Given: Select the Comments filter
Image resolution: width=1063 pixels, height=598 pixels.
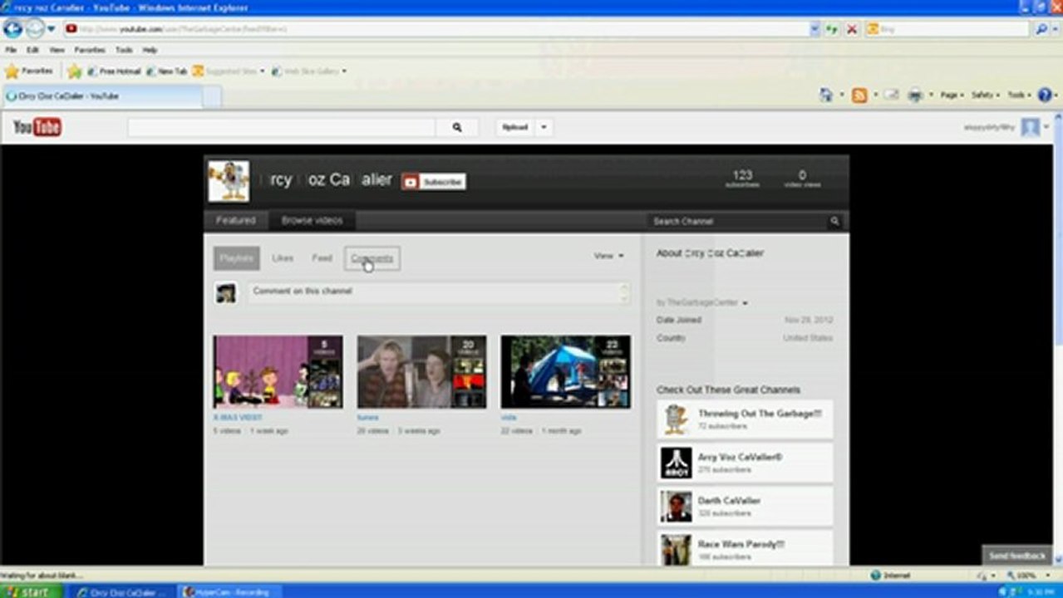Looking at the screenshot, I should click(x=372, y=258).
